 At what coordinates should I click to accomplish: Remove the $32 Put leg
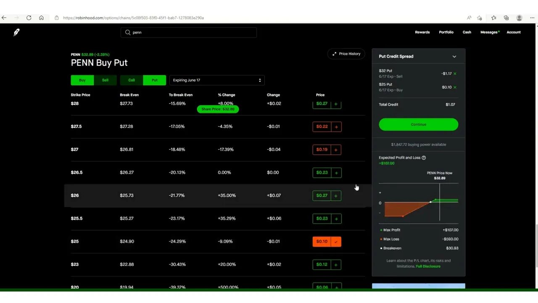pos(455,74)
